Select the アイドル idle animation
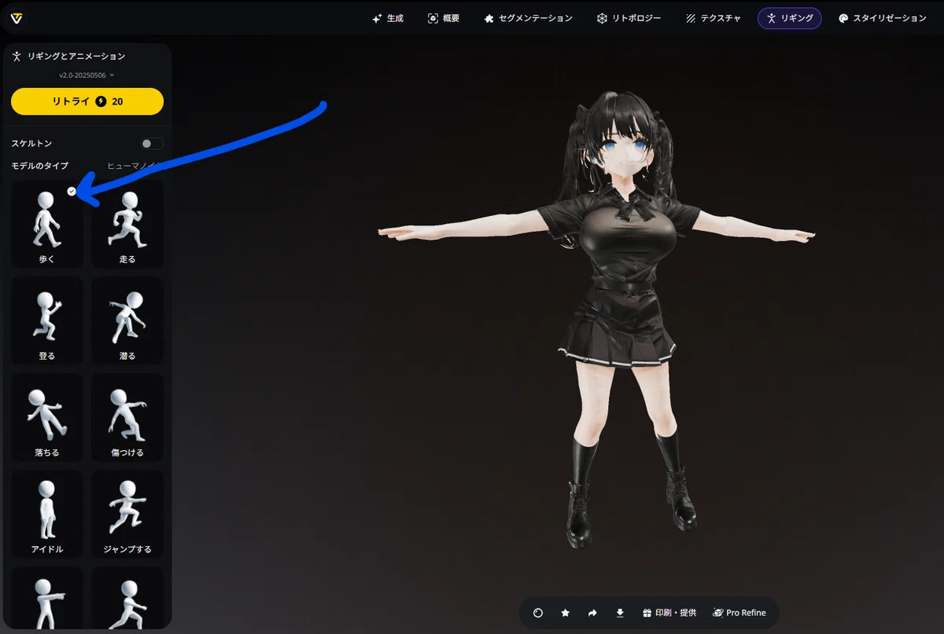The width and height of the screenshot is (944, 634). [47, 515]
